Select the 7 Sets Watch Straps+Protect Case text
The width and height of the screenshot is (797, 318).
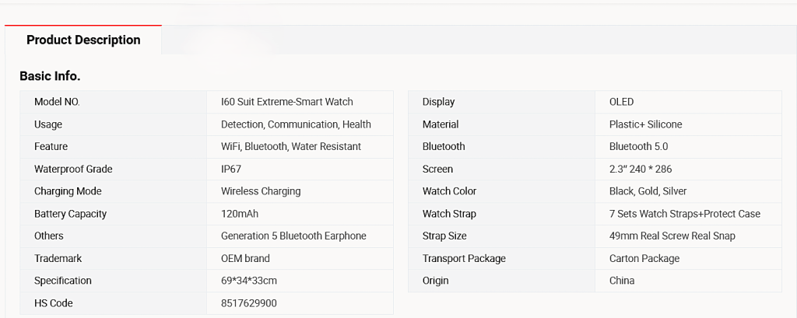(x=684, y=214)
